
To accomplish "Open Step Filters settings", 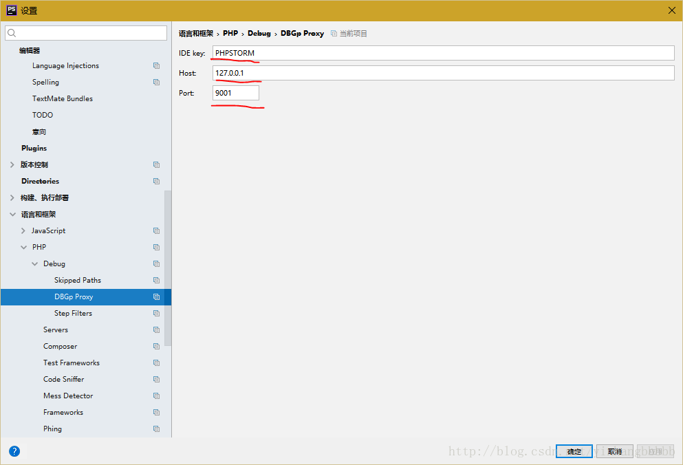I will (73, 314).
